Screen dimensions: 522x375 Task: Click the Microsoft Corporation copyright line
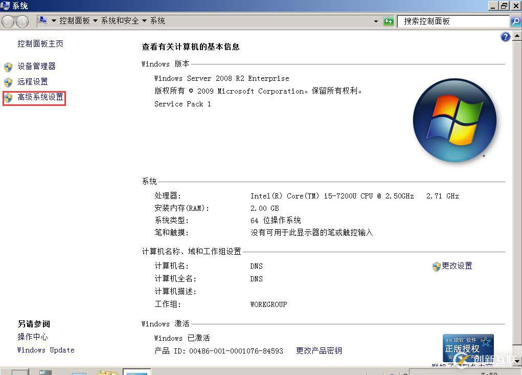pyautogui.click(x=258, y=91)
